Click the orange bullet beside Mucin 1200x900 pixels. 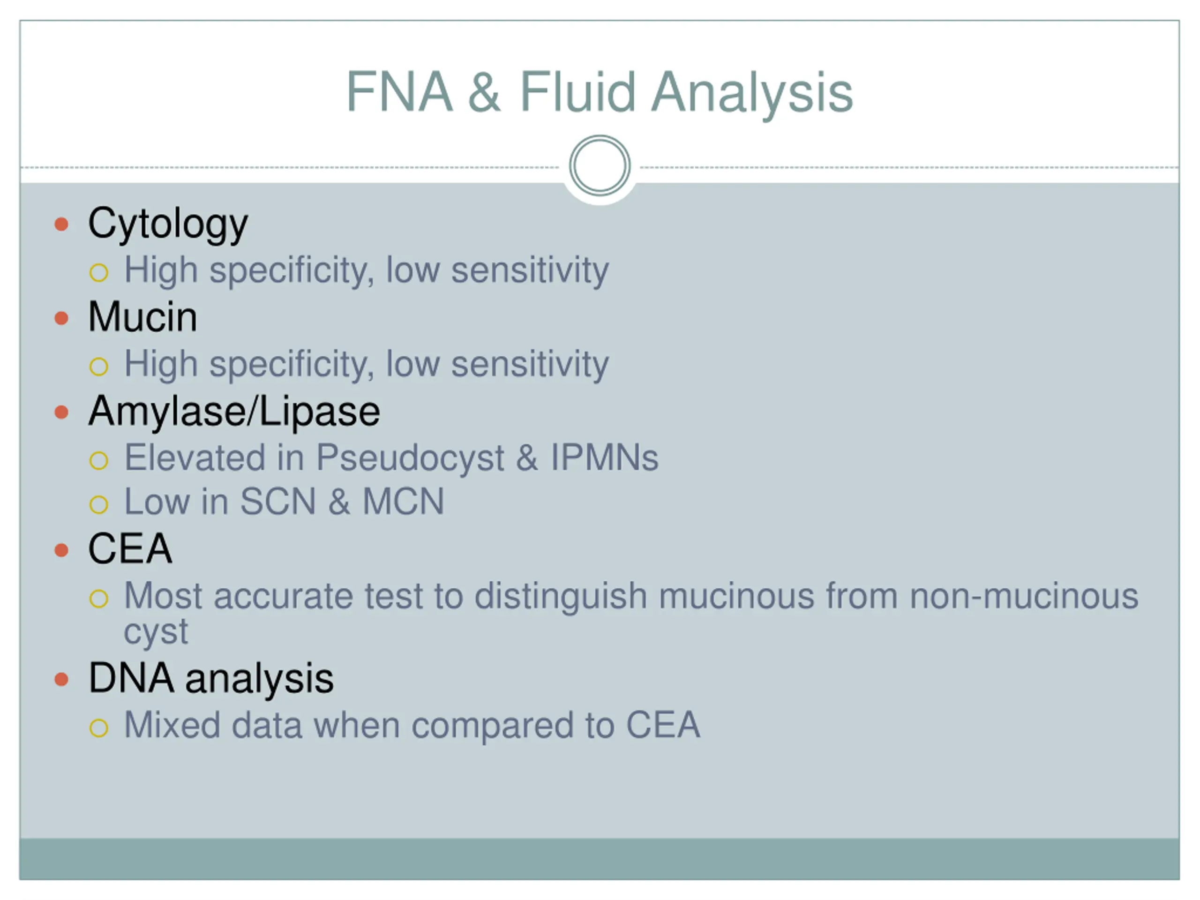point(62,318)
